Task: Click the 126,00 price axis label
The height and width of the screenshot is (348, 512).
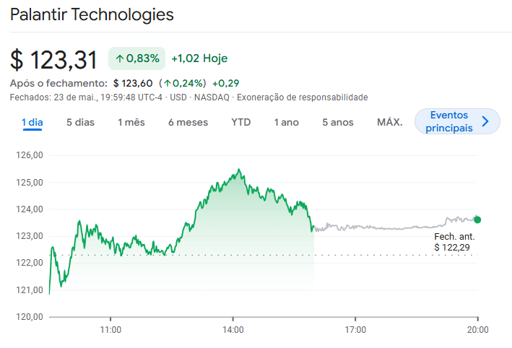Action: coord(30,155)
